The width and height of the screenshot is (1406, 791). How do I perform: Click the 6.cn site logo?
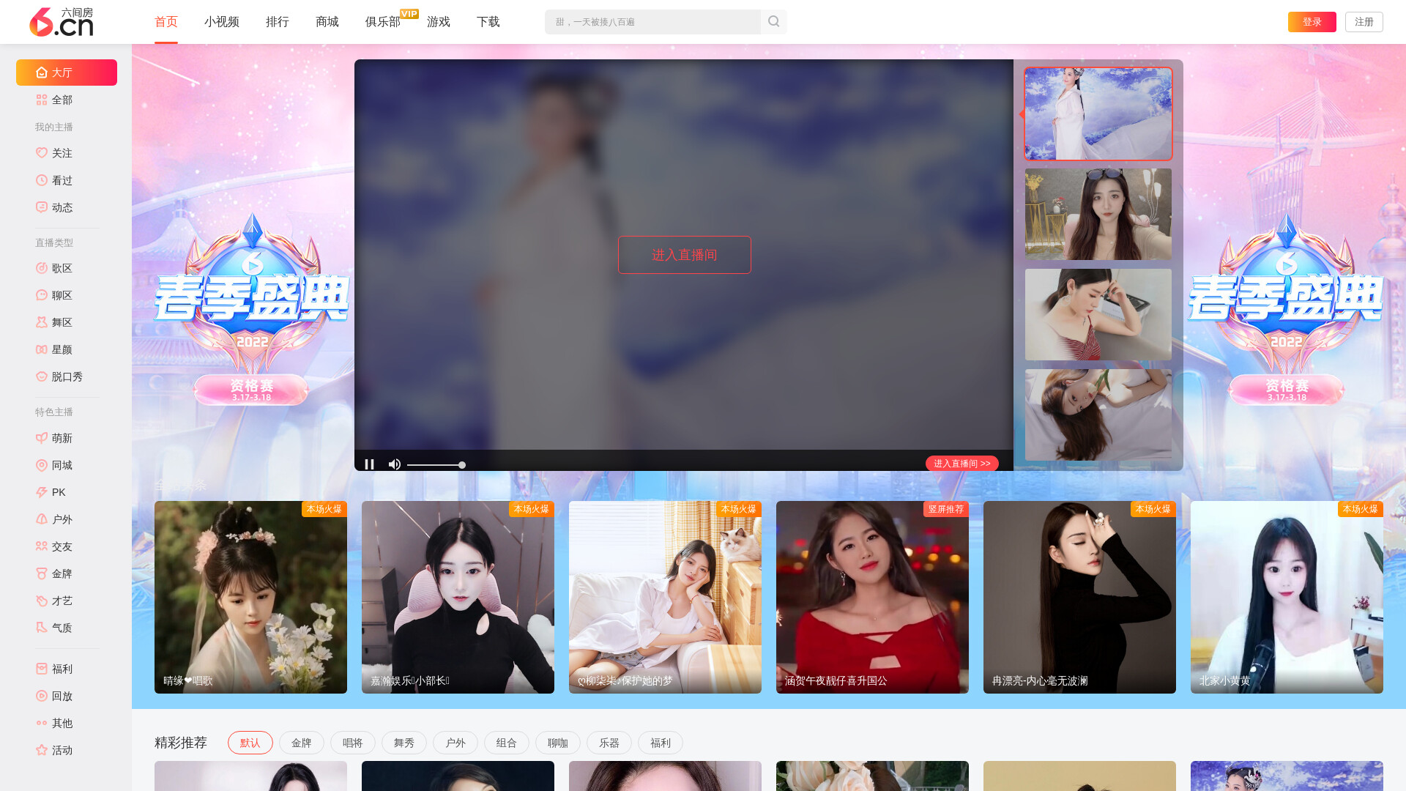pyautogui.click(x=62, y=22)
